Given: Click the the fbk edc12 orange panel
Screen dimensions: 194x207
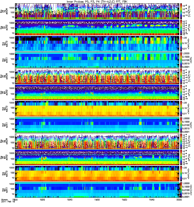Looking at the screenshot, I should pos(97,174).
